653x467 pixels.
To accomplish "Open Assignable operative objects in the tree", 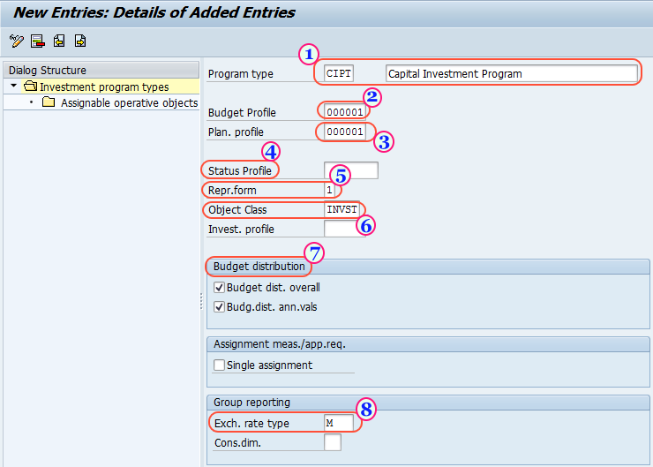I will point(129,103).
